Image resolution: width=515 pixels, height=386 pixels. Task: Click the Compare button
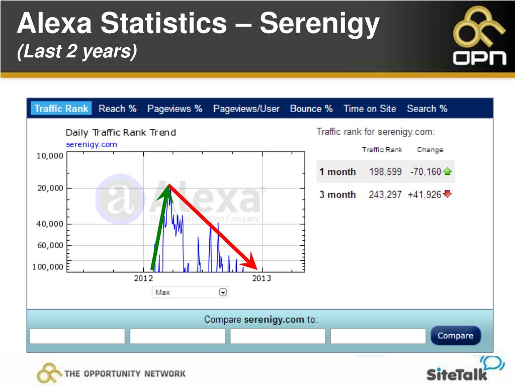pos(456,335)
